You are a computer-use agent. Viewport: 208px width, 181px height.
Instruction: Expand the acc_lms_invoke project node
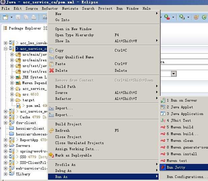[x=5, y=43]
